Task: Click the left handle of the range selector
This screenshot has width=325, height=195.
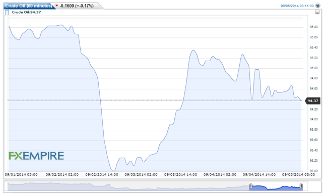Action: 251,186
